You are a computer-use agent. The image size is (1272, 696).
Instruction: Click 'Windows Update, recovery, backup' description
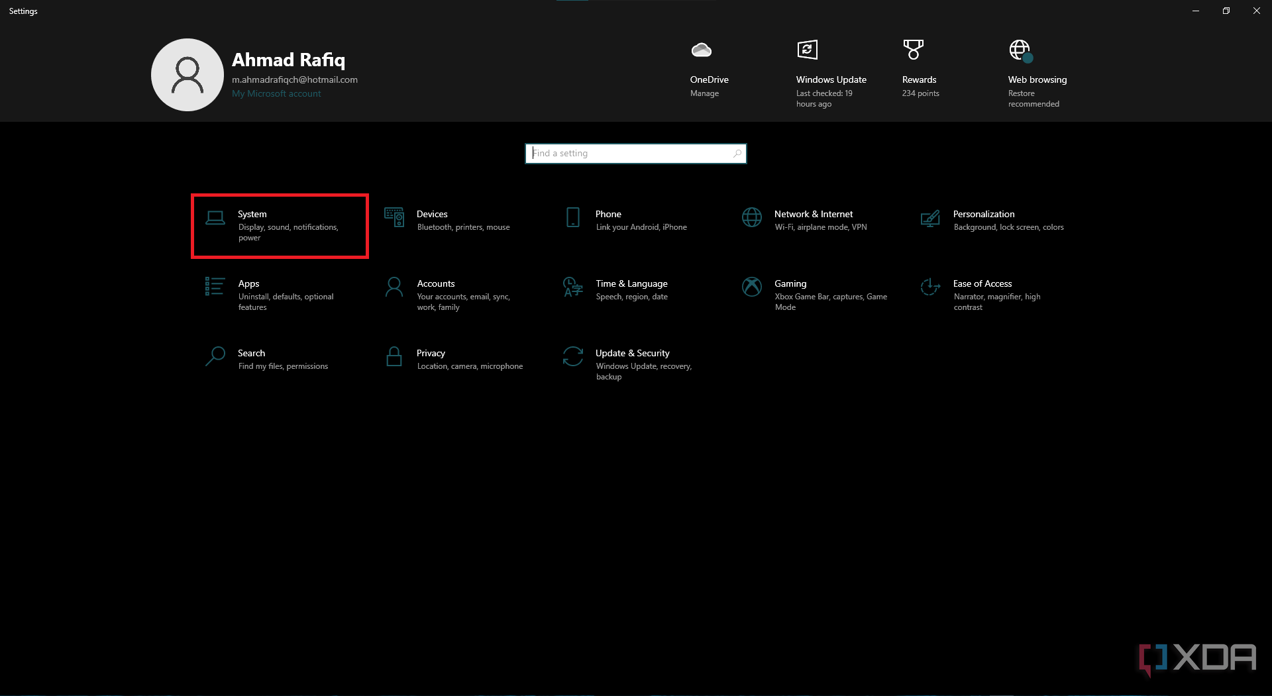point(643,372)
